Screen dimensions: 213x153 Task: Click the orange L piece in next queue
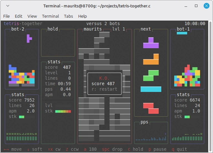[151, 59]
